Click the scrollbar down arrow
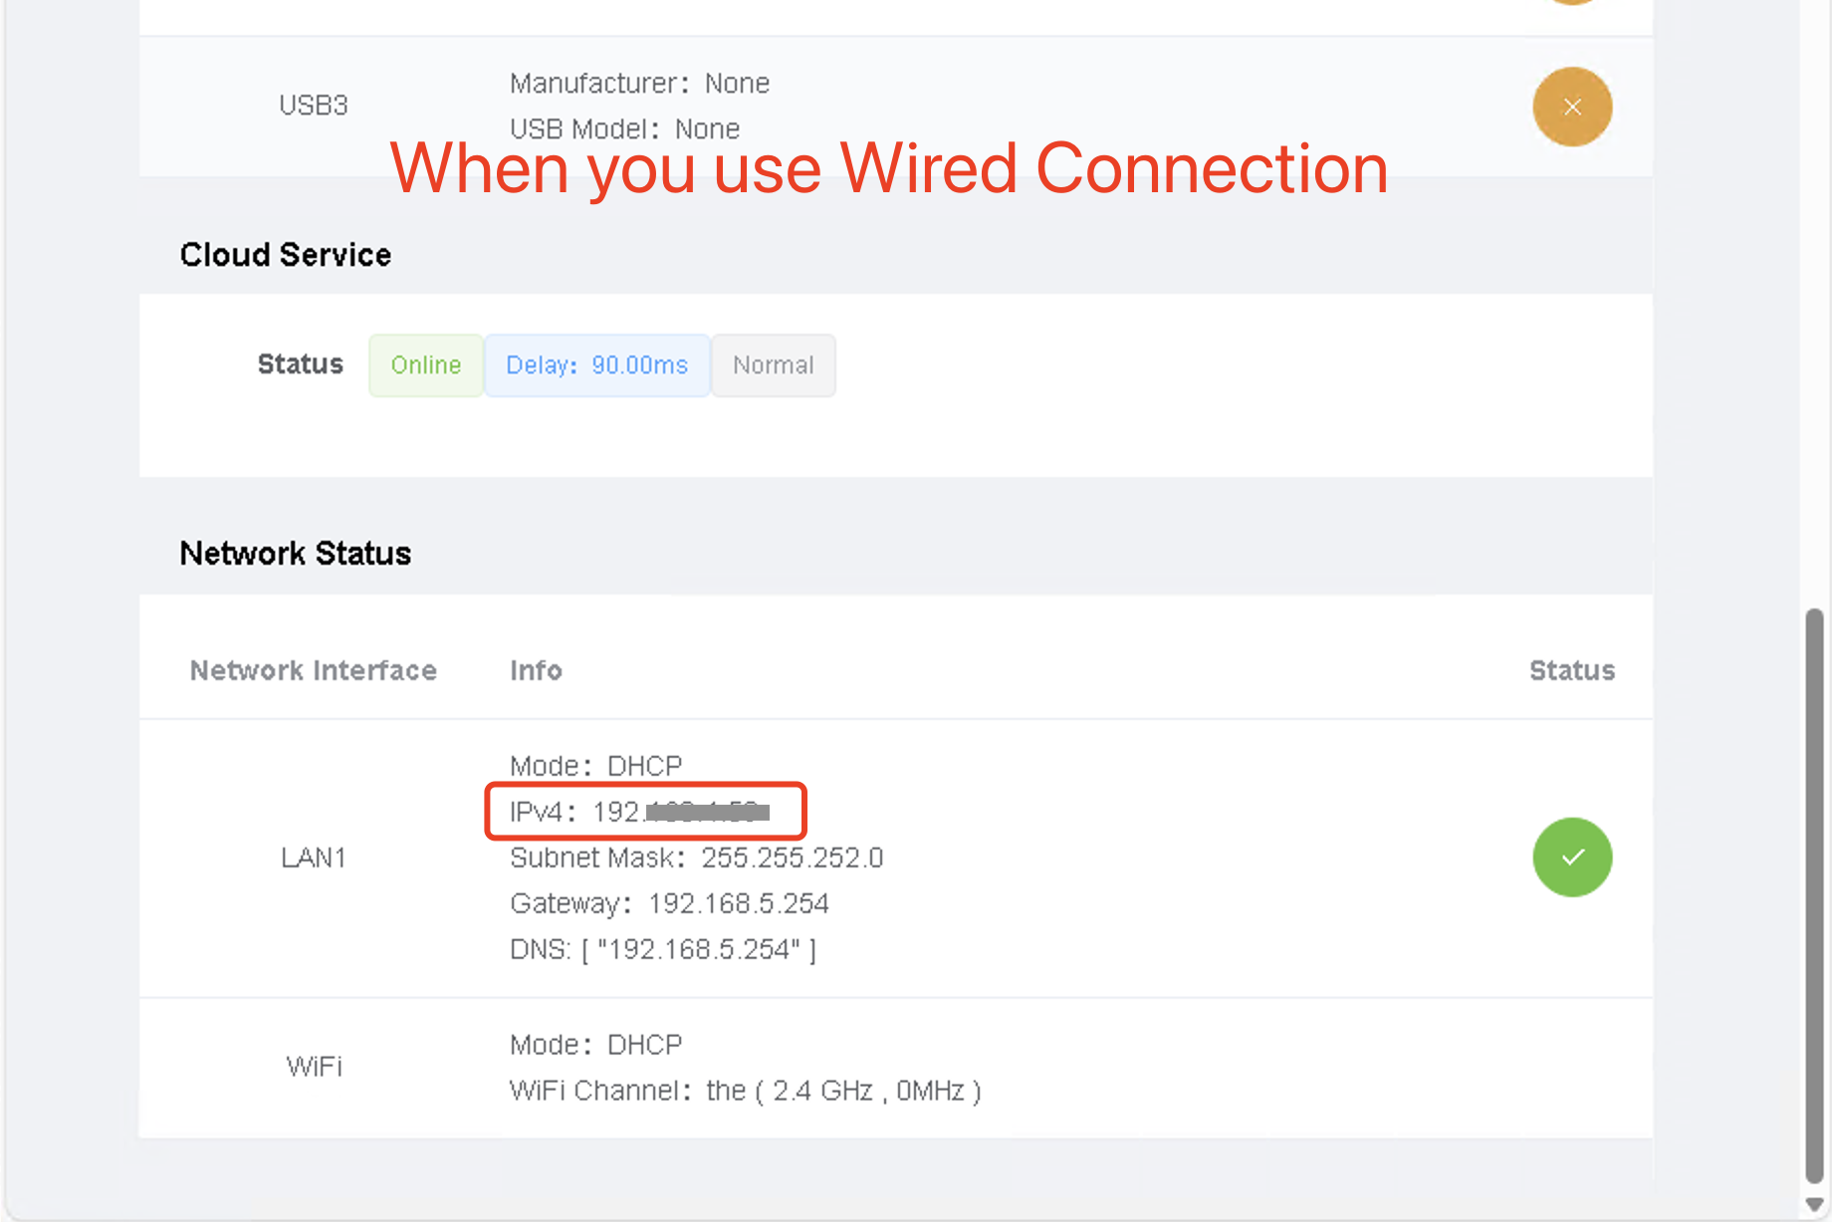 (x=1814, y=1204)
